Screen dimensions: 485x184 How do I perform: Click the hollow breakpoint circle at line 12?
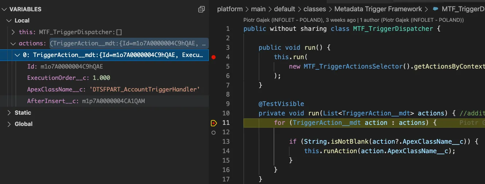click(214, 132)
